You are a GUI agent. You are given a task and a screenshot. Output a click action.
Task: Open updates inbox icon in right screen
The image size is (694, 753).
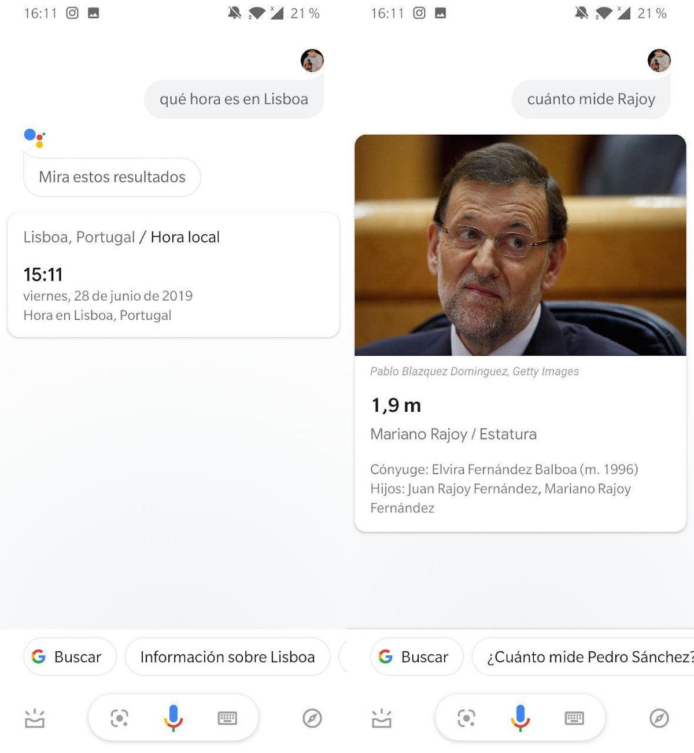(382, 718)
